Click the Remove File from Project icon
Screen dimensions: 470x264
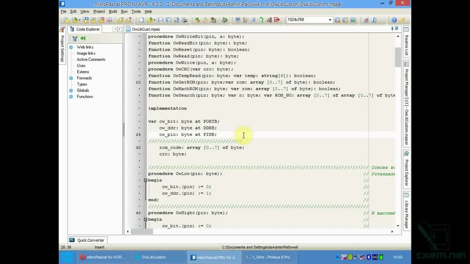tap(128, 20)
